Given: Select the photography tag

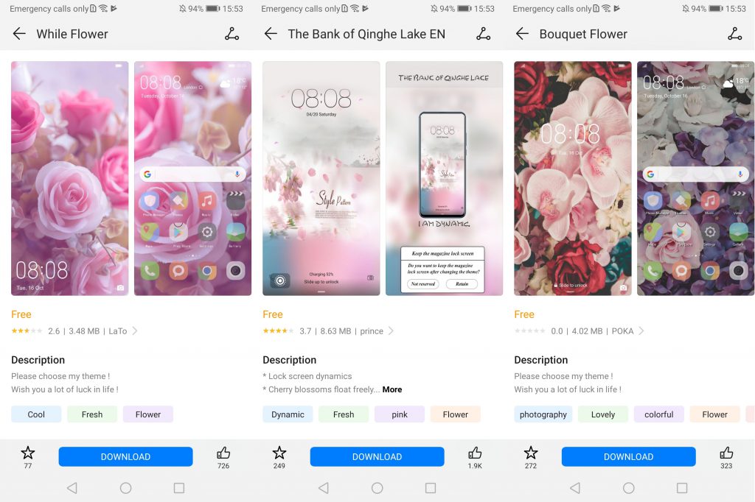Looking at the screenshot, I should (x=543, y=414).
